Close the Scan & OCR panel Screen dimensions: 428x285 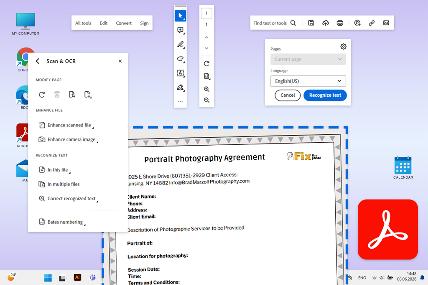(x=120, y=61)
